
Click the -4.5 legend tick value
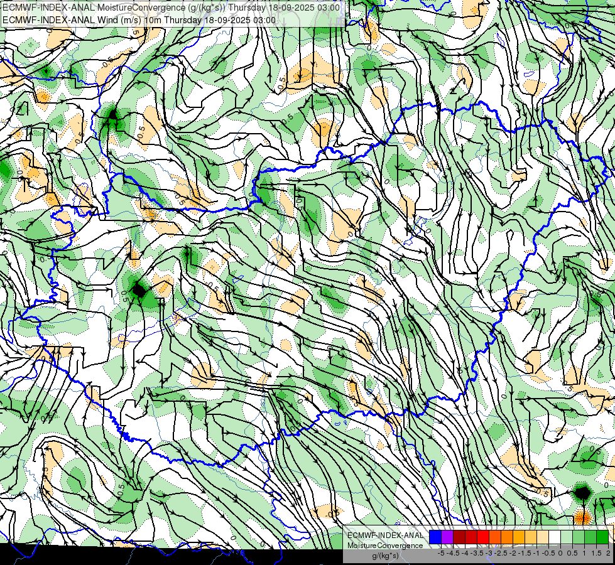pyautogui.click(x=453, y=553)
